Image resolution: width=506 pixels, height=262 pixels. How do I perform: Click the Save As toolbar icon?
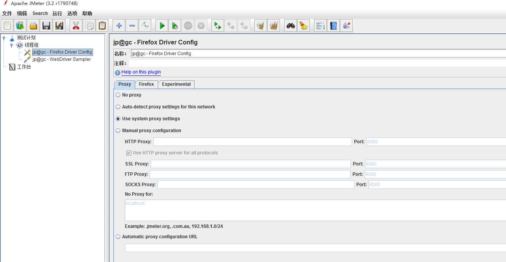click(x=59, y=26)
